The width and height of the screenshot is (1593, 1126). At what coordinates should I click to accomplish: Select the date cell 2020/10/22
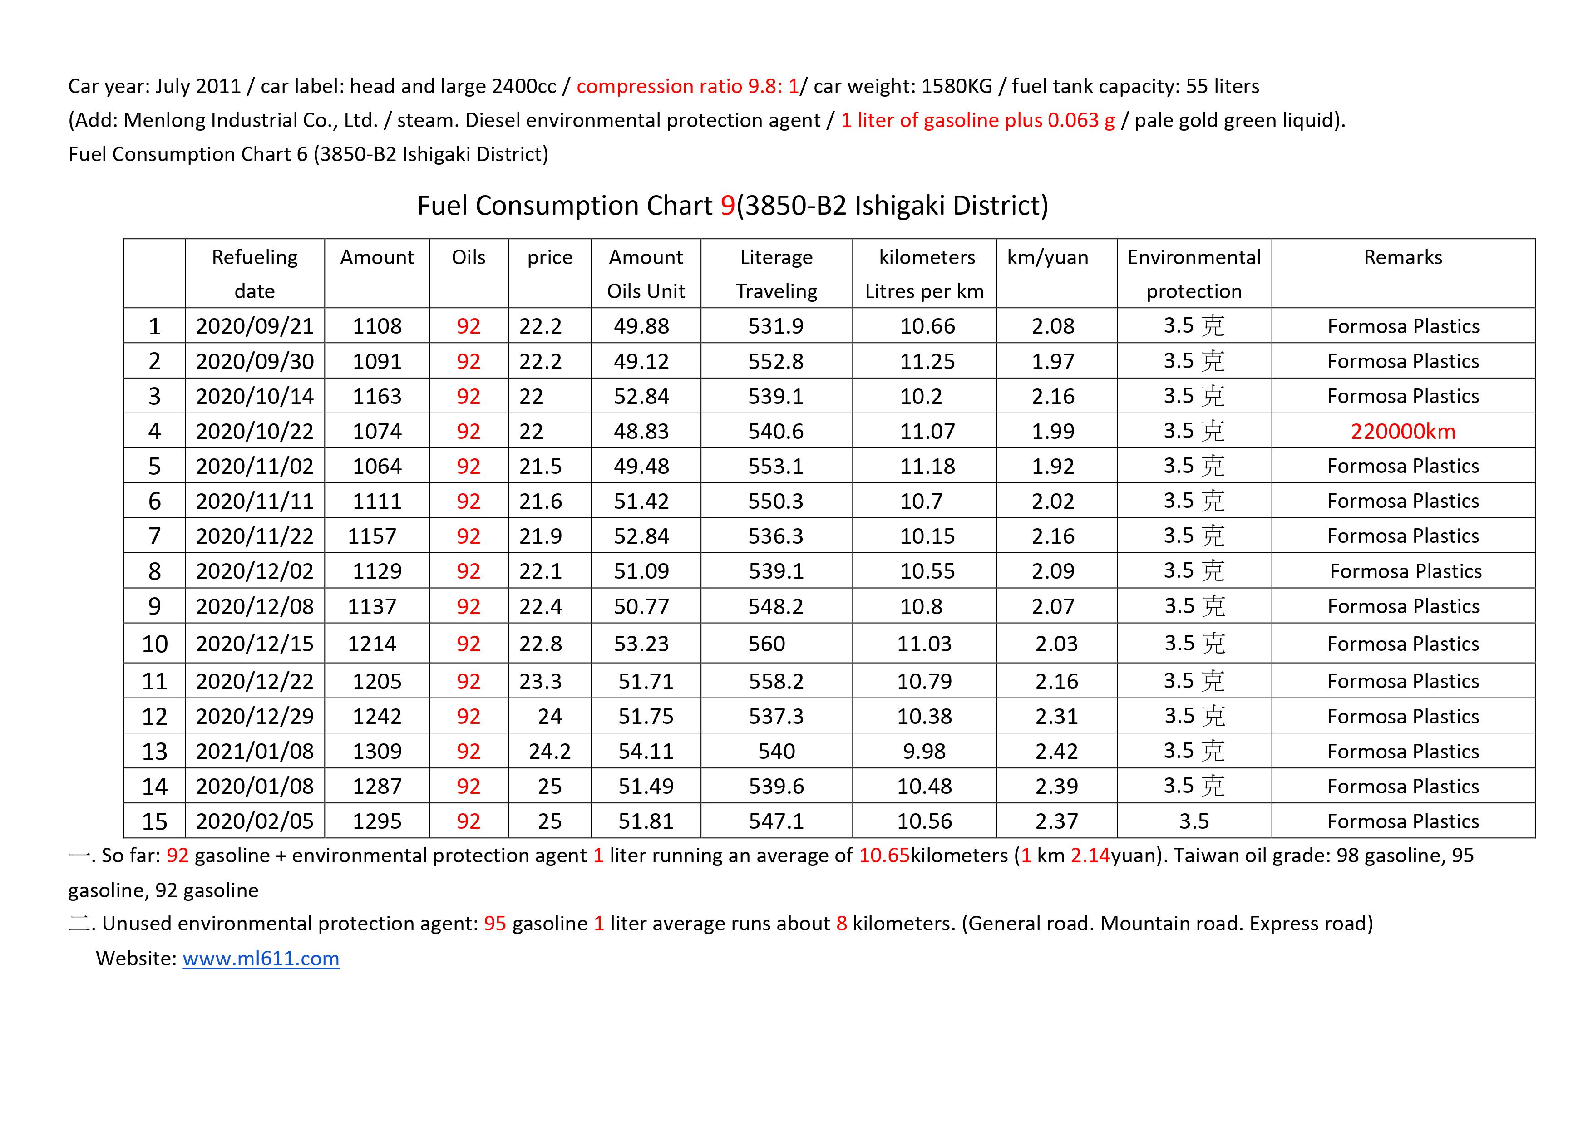pos(255,432)
